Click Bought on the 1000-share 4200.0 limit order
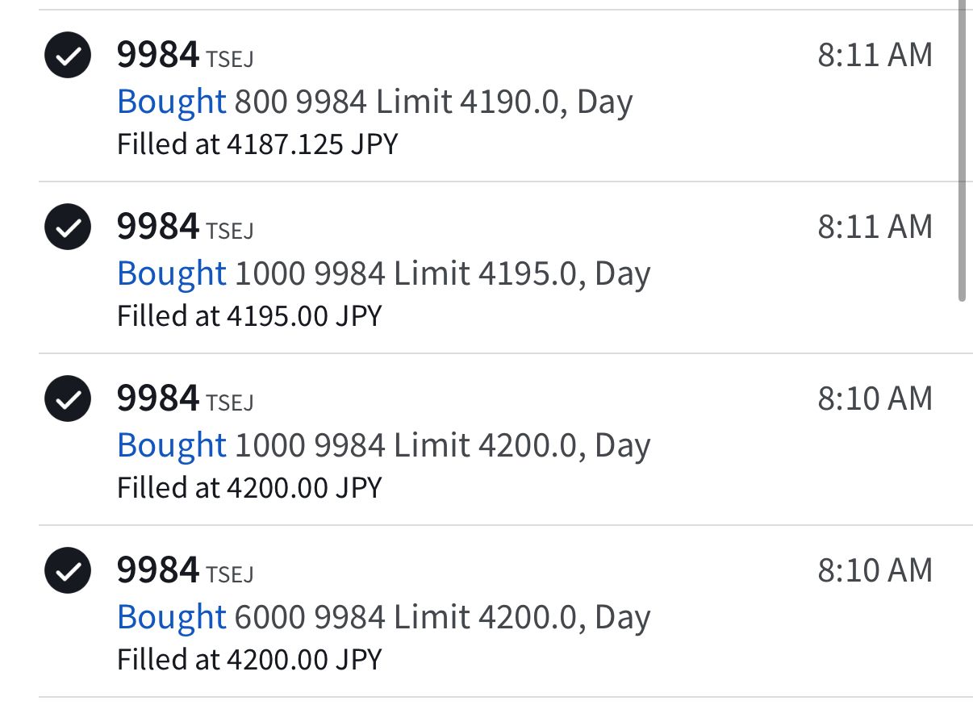Image resolution: width=973 pixels, height=705 pixels. point(171,445)
